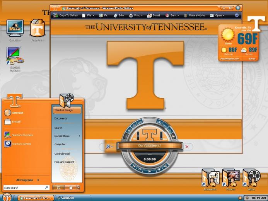Click the E-mail toolbar button in Photo Gallery

(x=154, y=15)
